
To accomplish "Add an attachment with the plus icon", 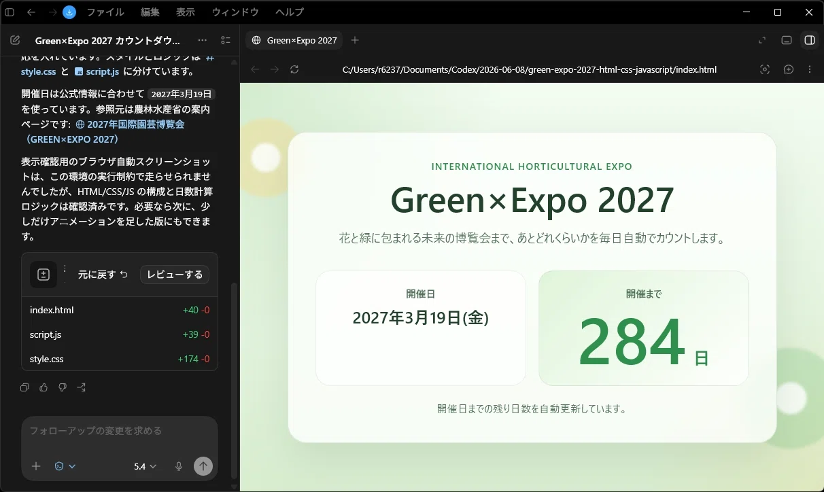I will click(36, 466).
